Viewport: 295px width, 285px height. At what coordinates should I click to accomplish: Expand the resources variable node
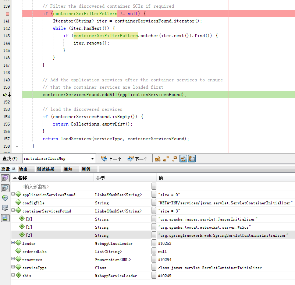(x=13, y=258)
